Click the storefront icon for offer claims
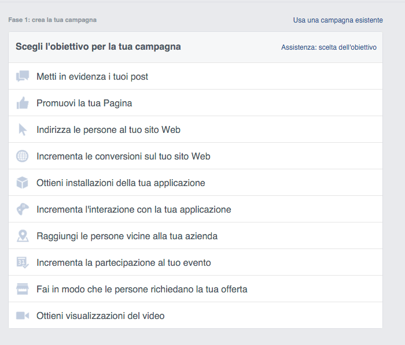This screenshot has height=345, width=405. point(23,289)
